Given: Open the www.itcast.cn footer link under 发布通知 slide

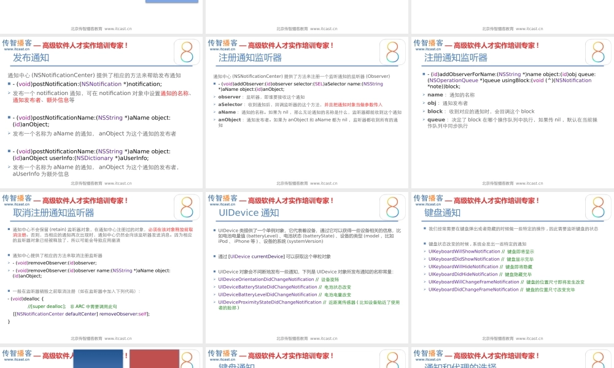Looking at the screenshot, I should [118, 183].
